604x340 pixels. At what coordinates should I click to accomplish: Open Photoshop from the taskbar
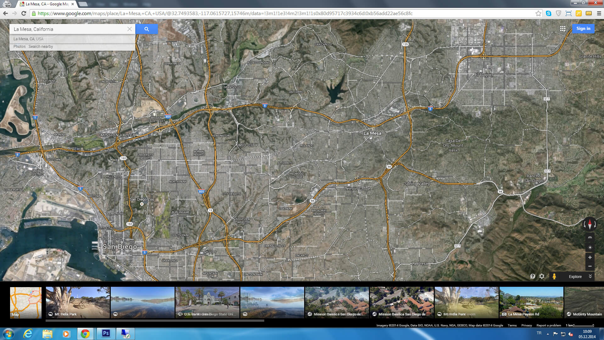tap(106, 333)
